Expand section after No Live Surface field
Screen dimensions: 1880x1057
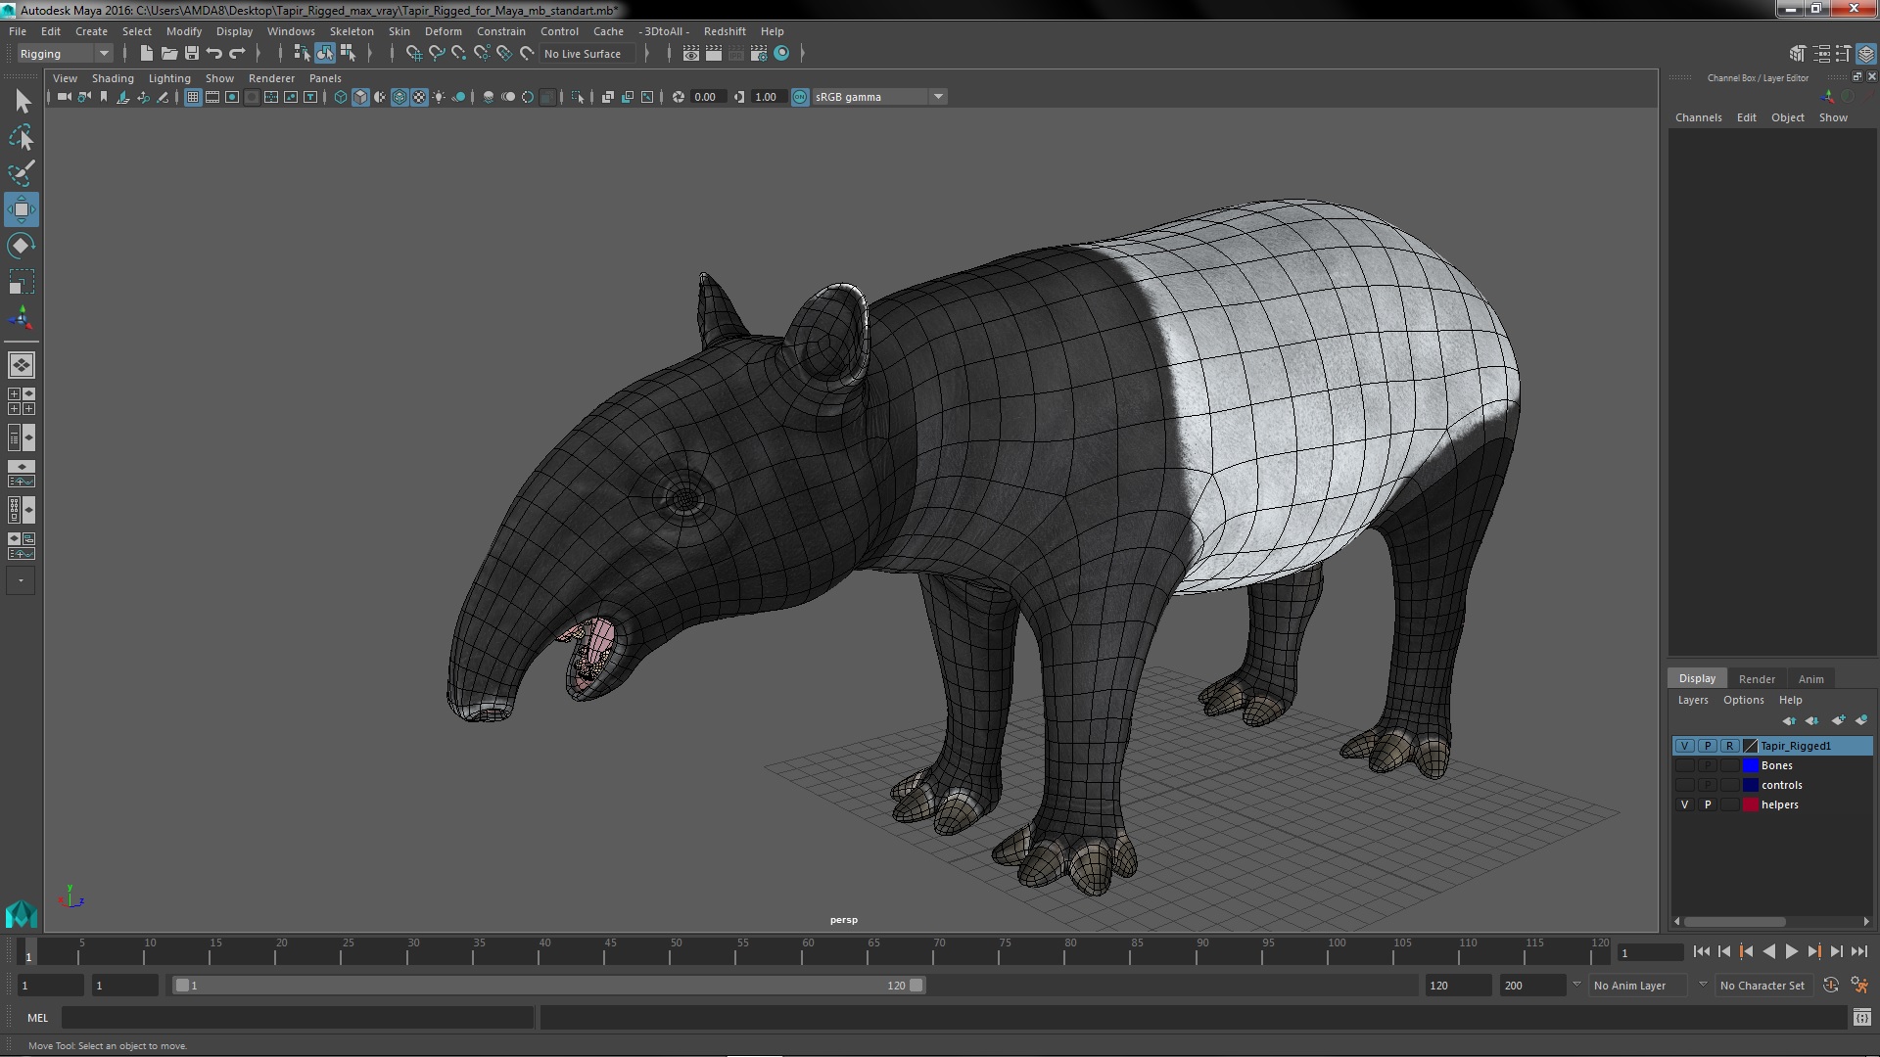(x=646, y=54)
